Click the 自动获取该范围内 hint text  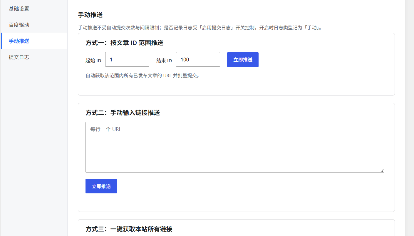point(143,76)
